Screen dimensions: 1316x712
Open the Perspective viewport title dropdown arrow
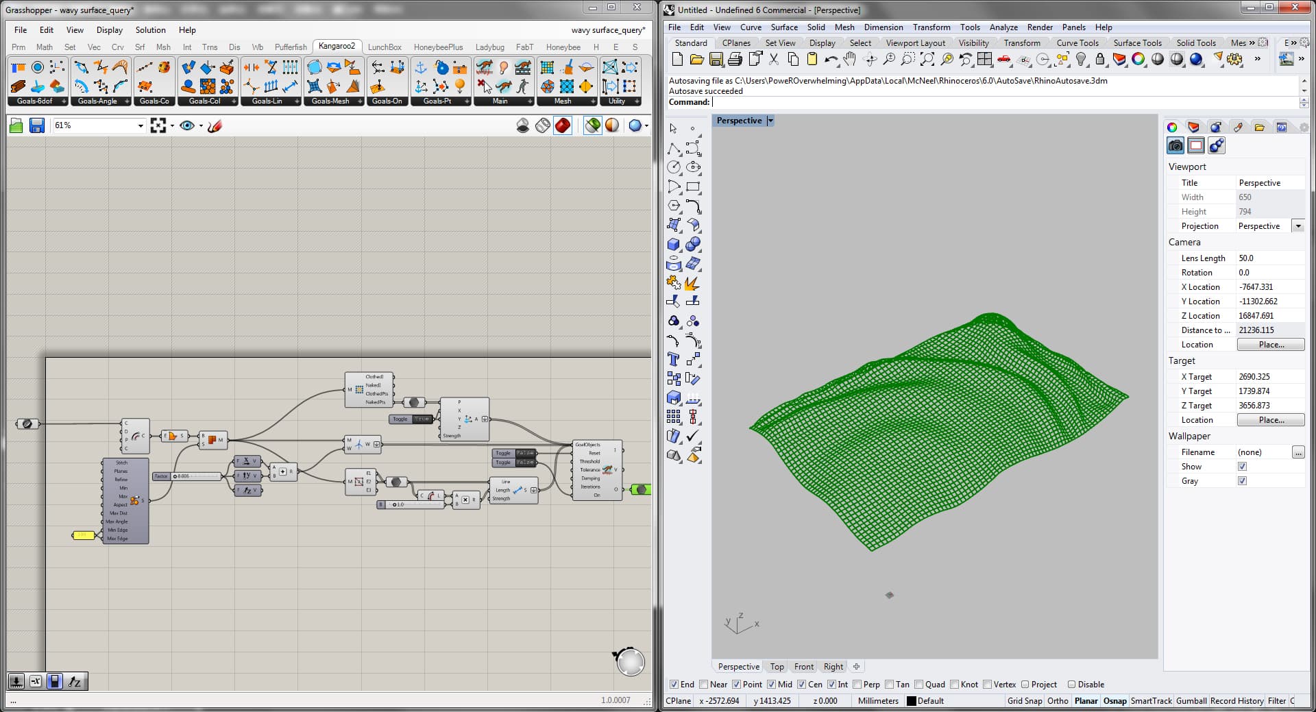pyautogui.click(x=770, y=121)
